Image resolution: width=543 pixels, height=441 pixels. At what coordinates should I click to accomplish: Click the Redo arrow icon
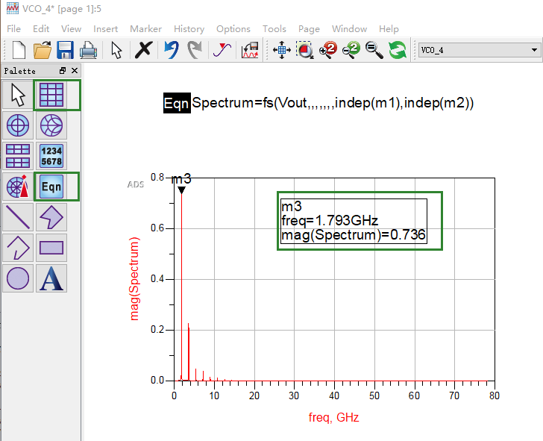[x=195, y=50]
